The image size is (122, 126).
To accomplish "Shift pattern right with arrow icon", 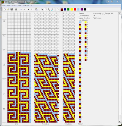I will pyautogui.click(x=32, y=9).
